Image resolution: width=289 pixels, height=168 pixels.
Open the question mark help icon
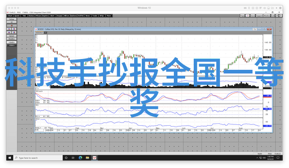280,16
